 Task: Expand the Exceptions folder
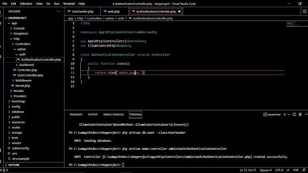click(11, 34)
